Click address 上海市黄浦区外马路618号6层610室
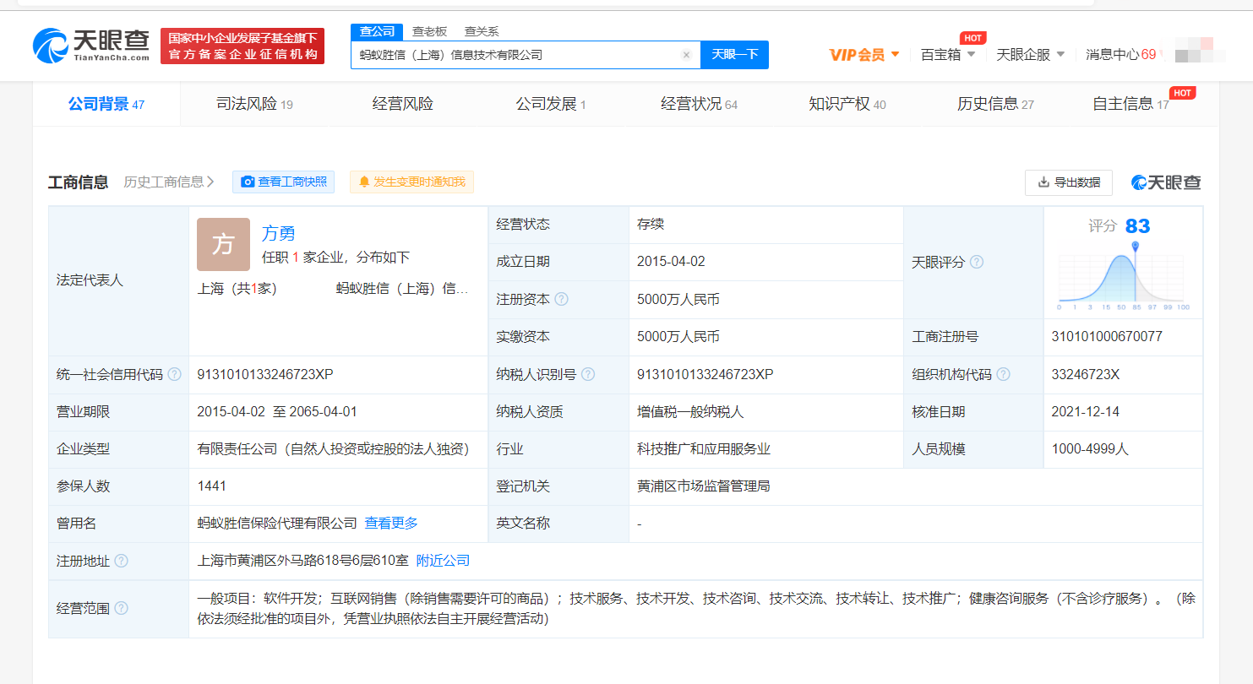 [x=302, y=561]
